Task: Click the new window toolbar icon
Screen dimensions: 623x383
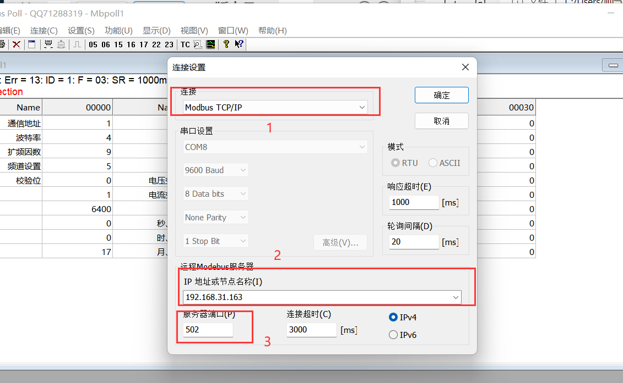Action: click(31, 45)
